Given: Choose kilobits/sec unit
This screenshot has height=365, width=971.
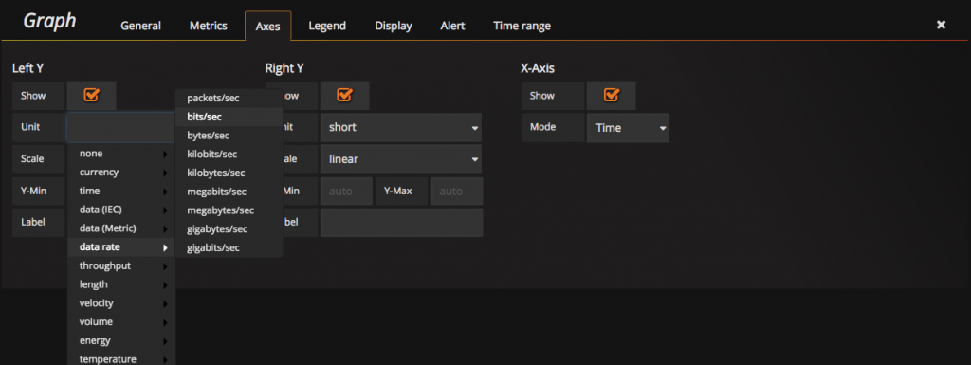Looking at the screenshot, I should pos(229,154).
